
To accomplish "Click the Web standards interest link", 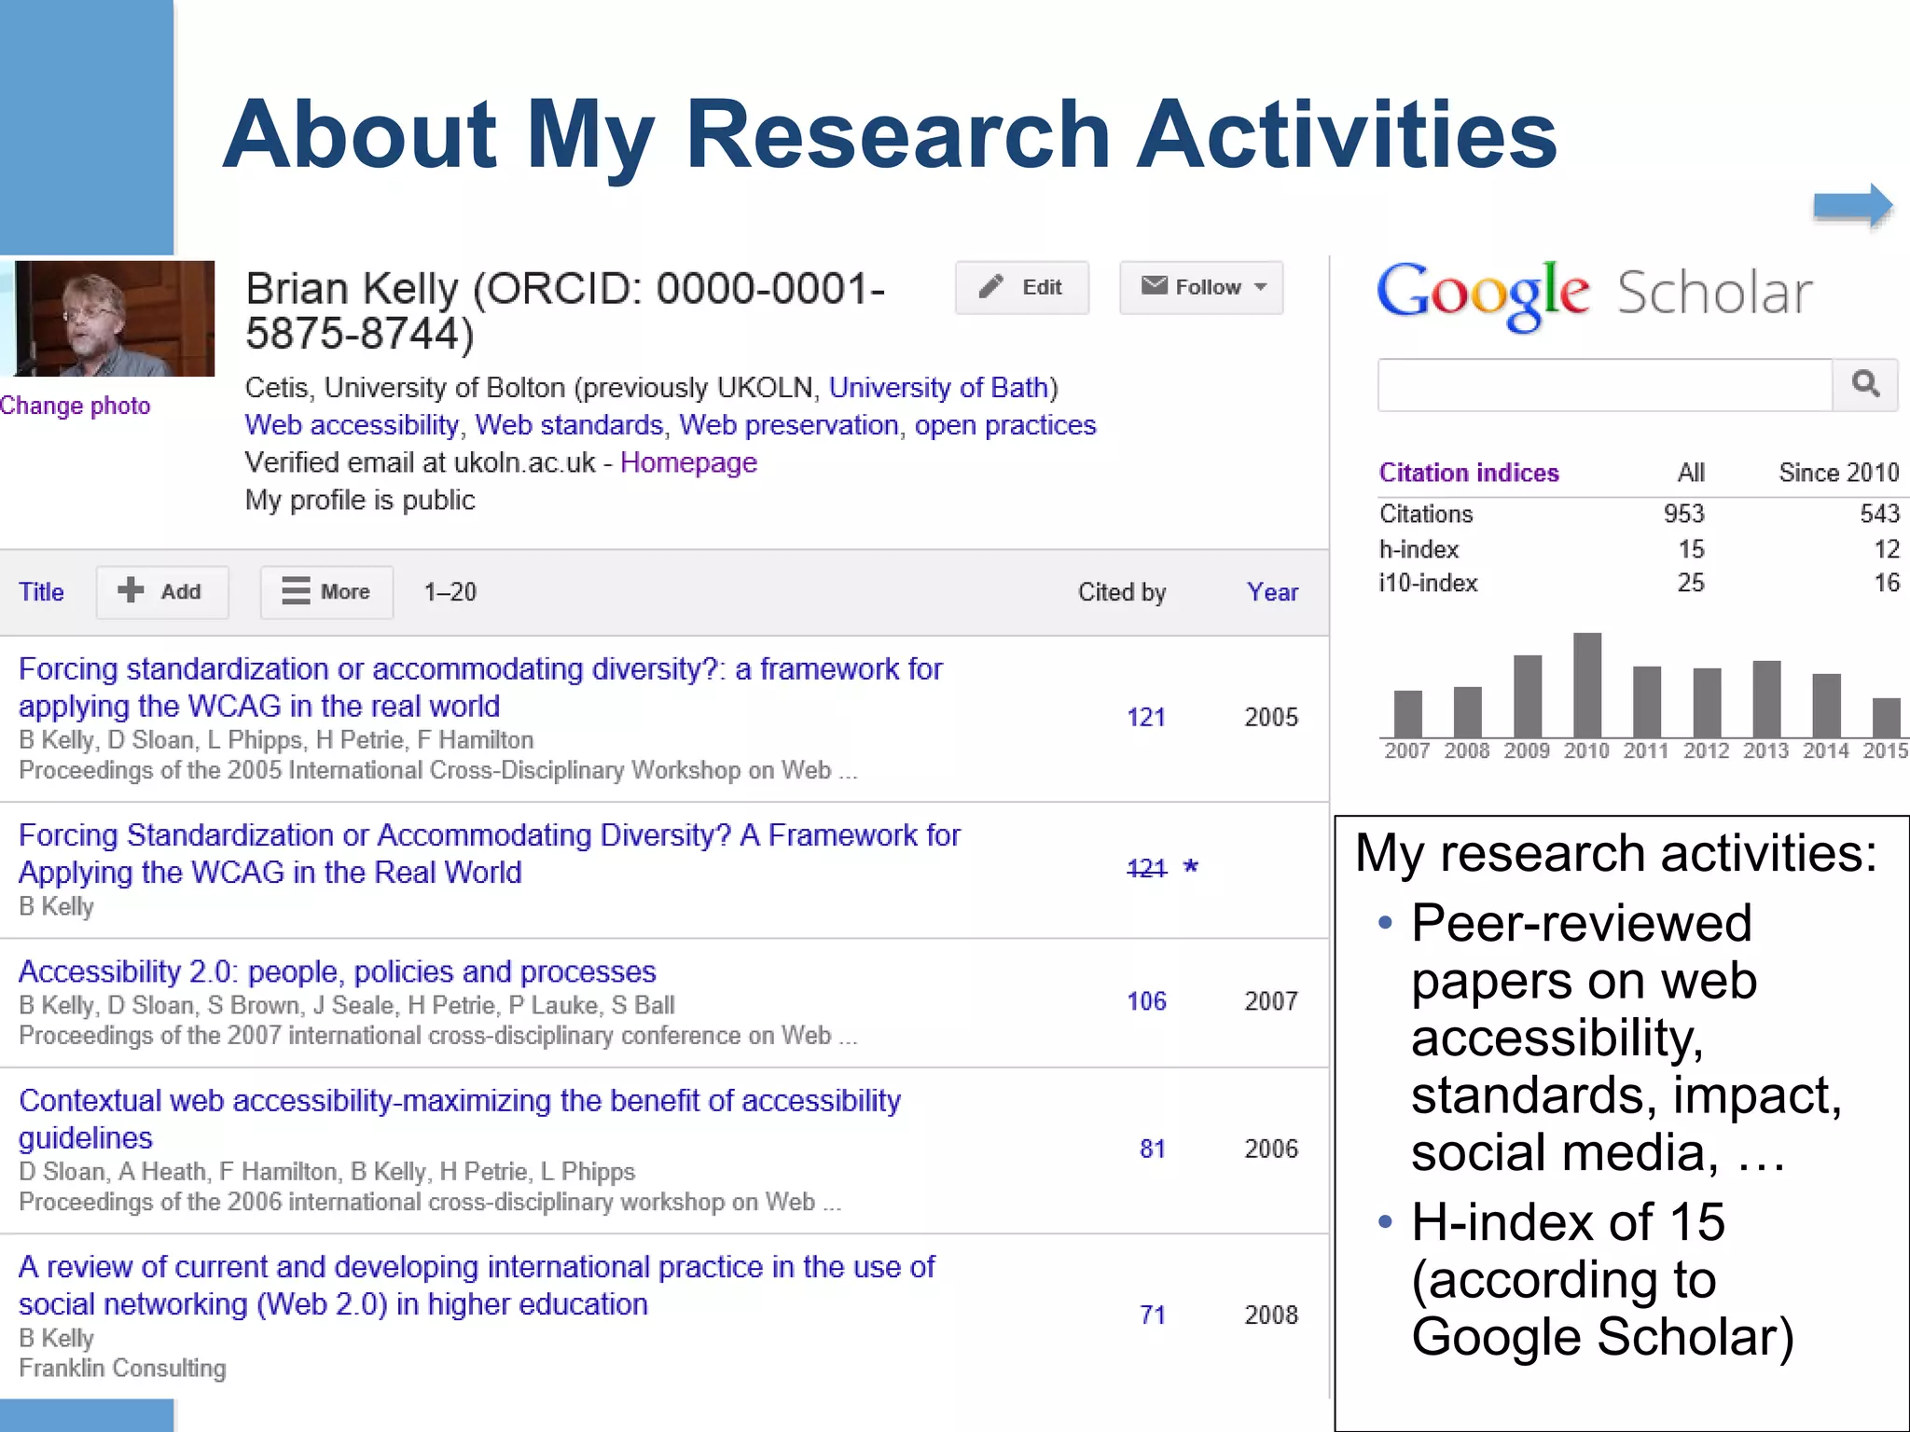I will click(569, 425).
